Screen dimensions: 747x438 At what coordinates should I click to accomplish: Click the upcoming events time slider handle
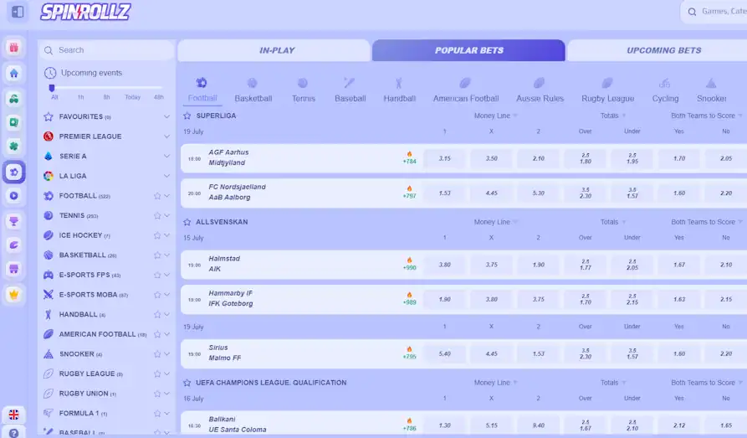coord(52,88)
